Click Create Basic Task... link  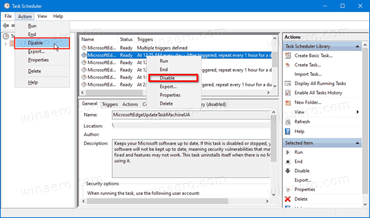coord(313,56)
